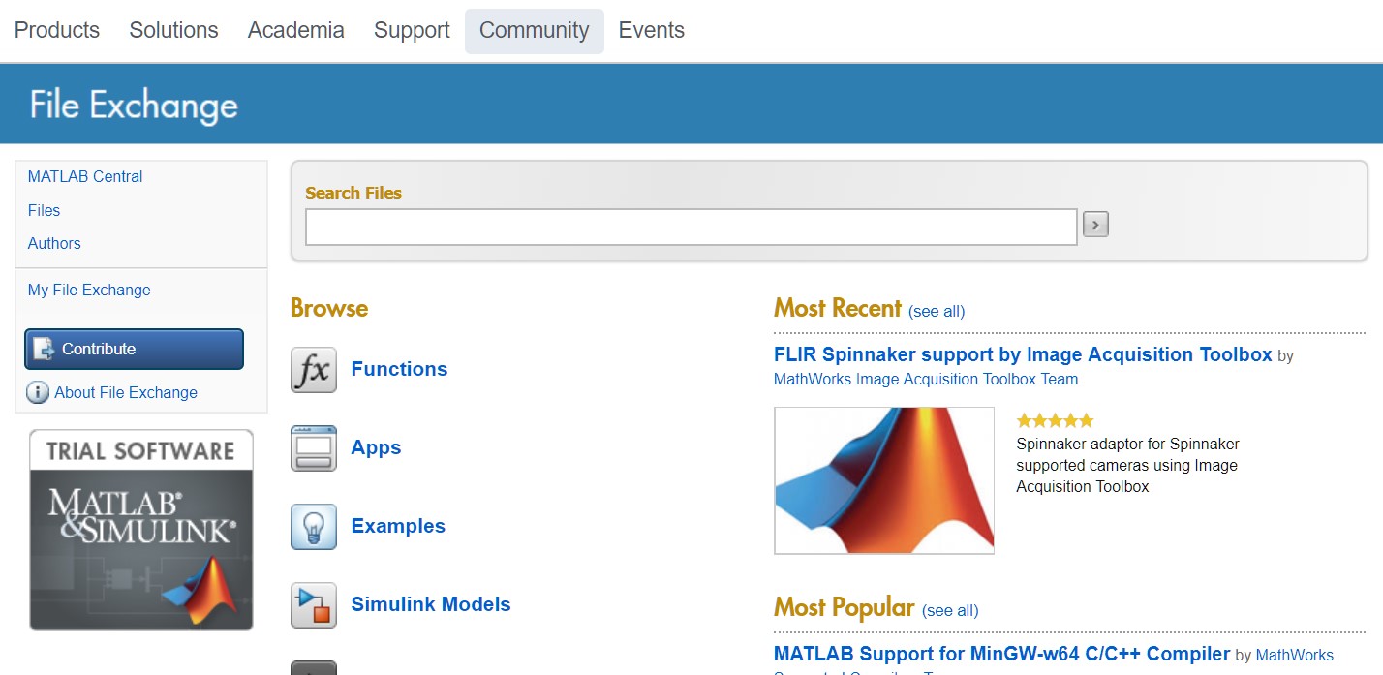Click the five-star rating icons
The height and width of the screenshot is (675, 1383).
[x=1055, y=420]
